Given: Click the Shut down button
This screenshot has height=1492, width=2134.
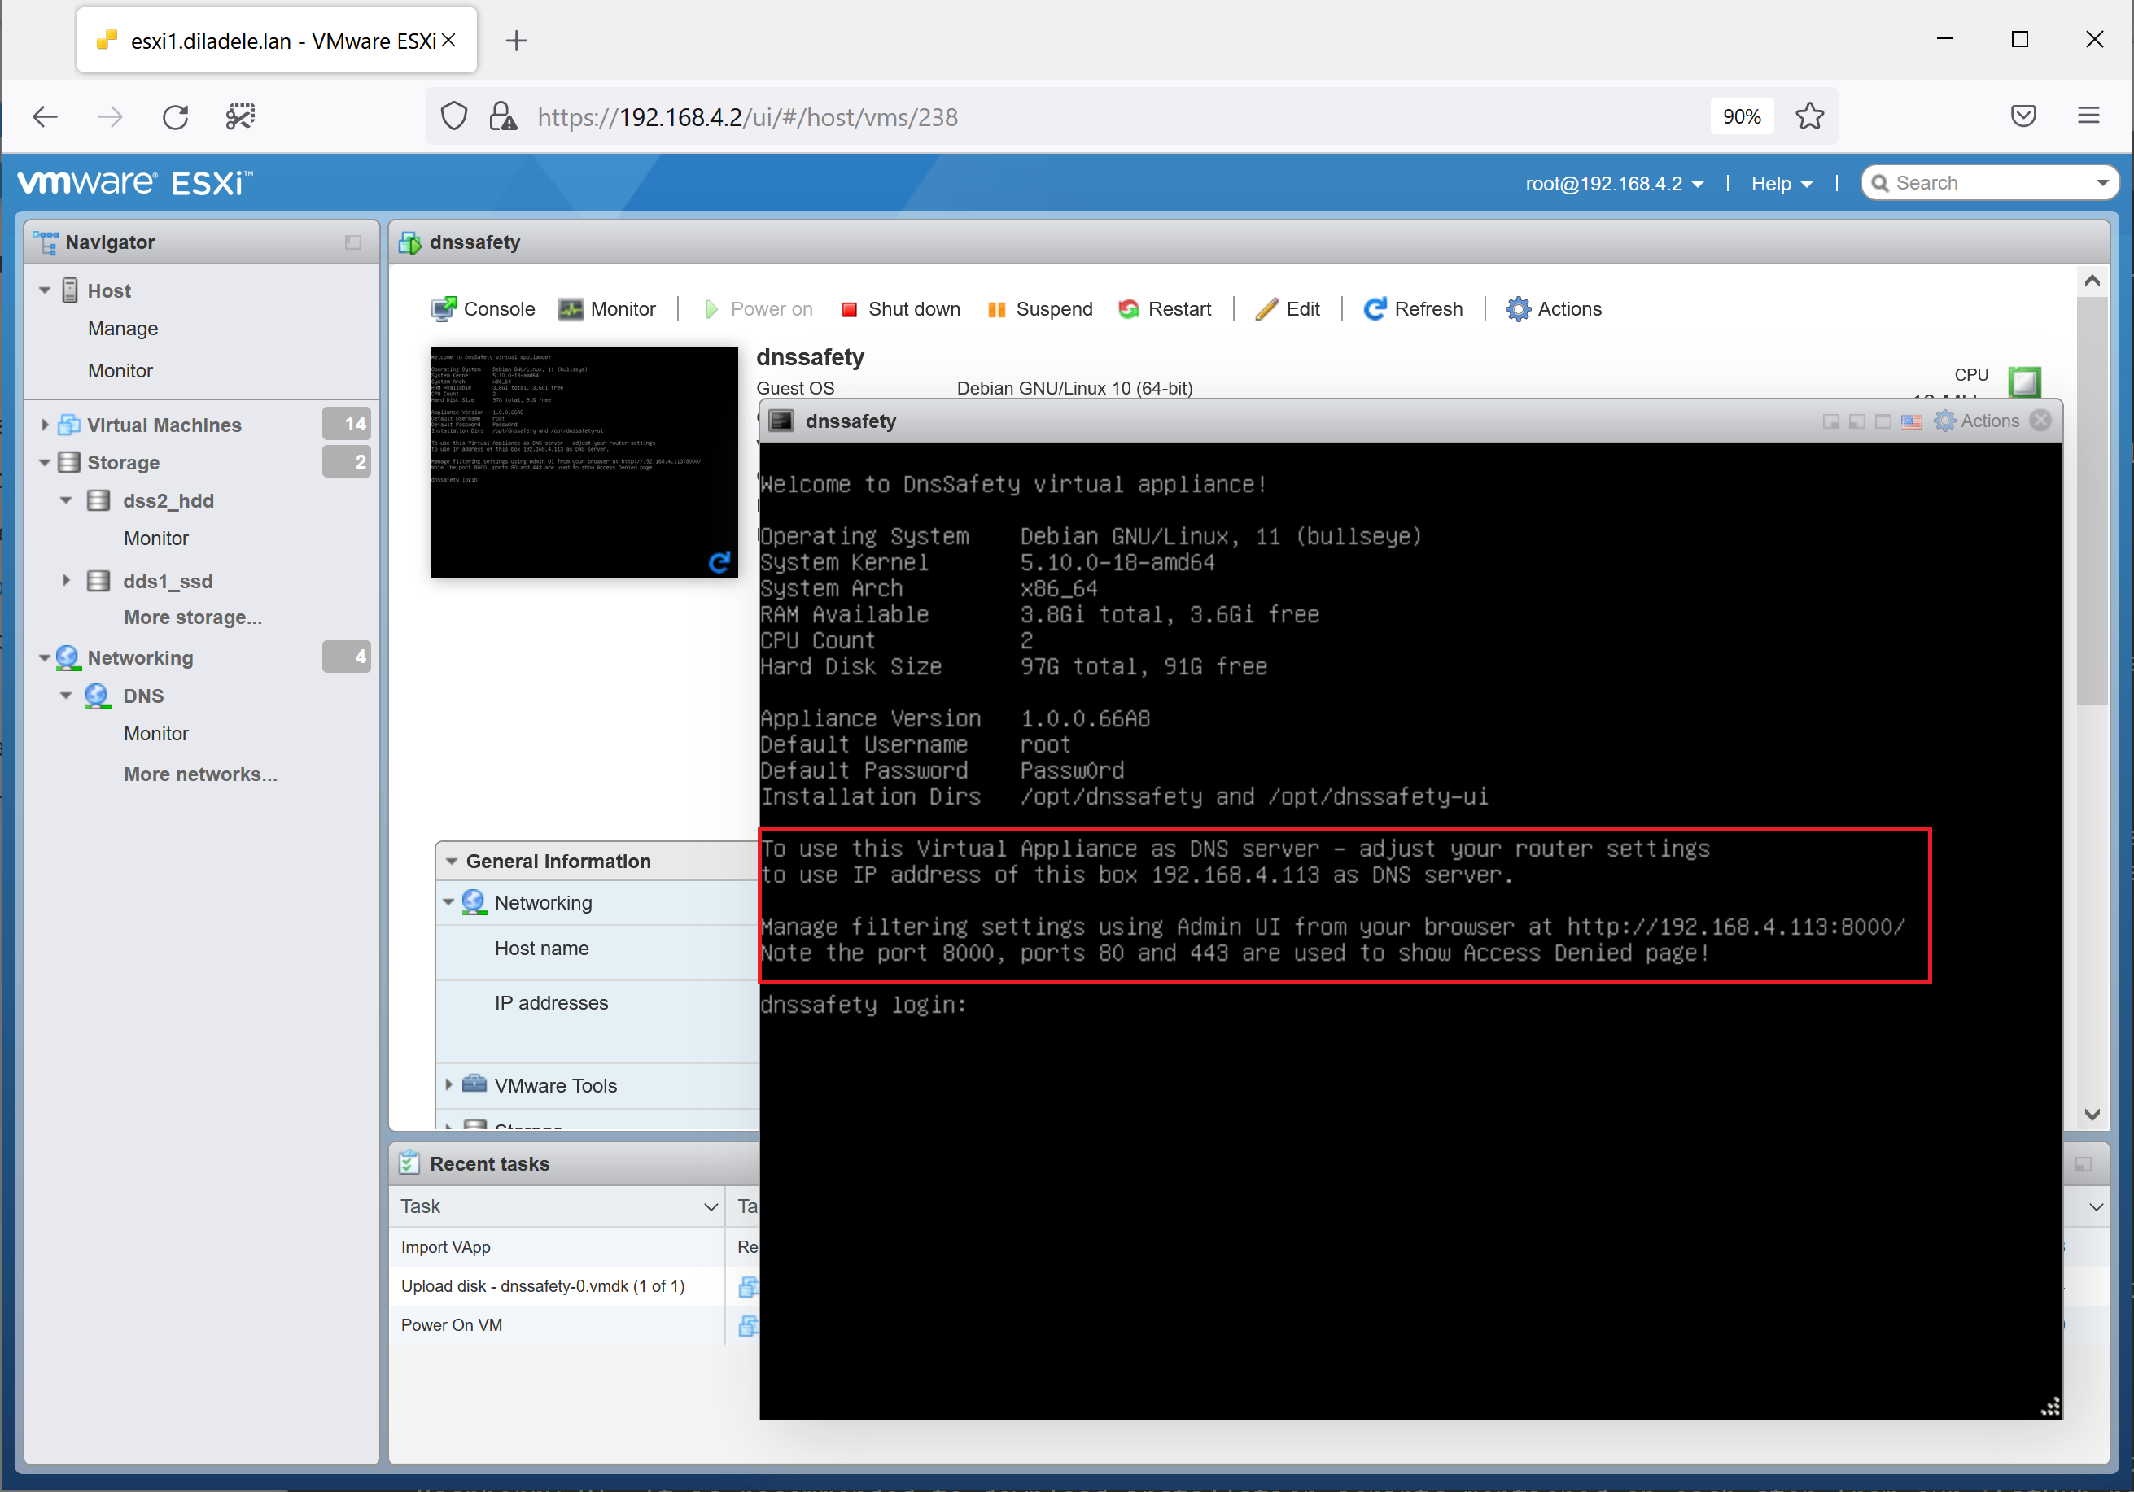Looking at the screenshot, I should coord(899,309).
